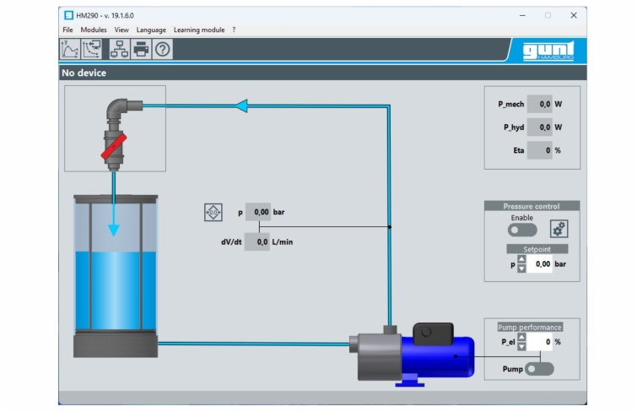
Task: Increase setpoint pressure with up arrow
Action: (x=521, y=259)
